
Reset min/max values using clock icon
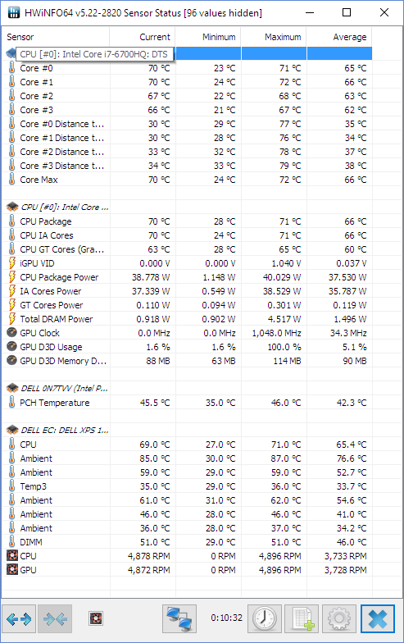click(x=265, y=618)
